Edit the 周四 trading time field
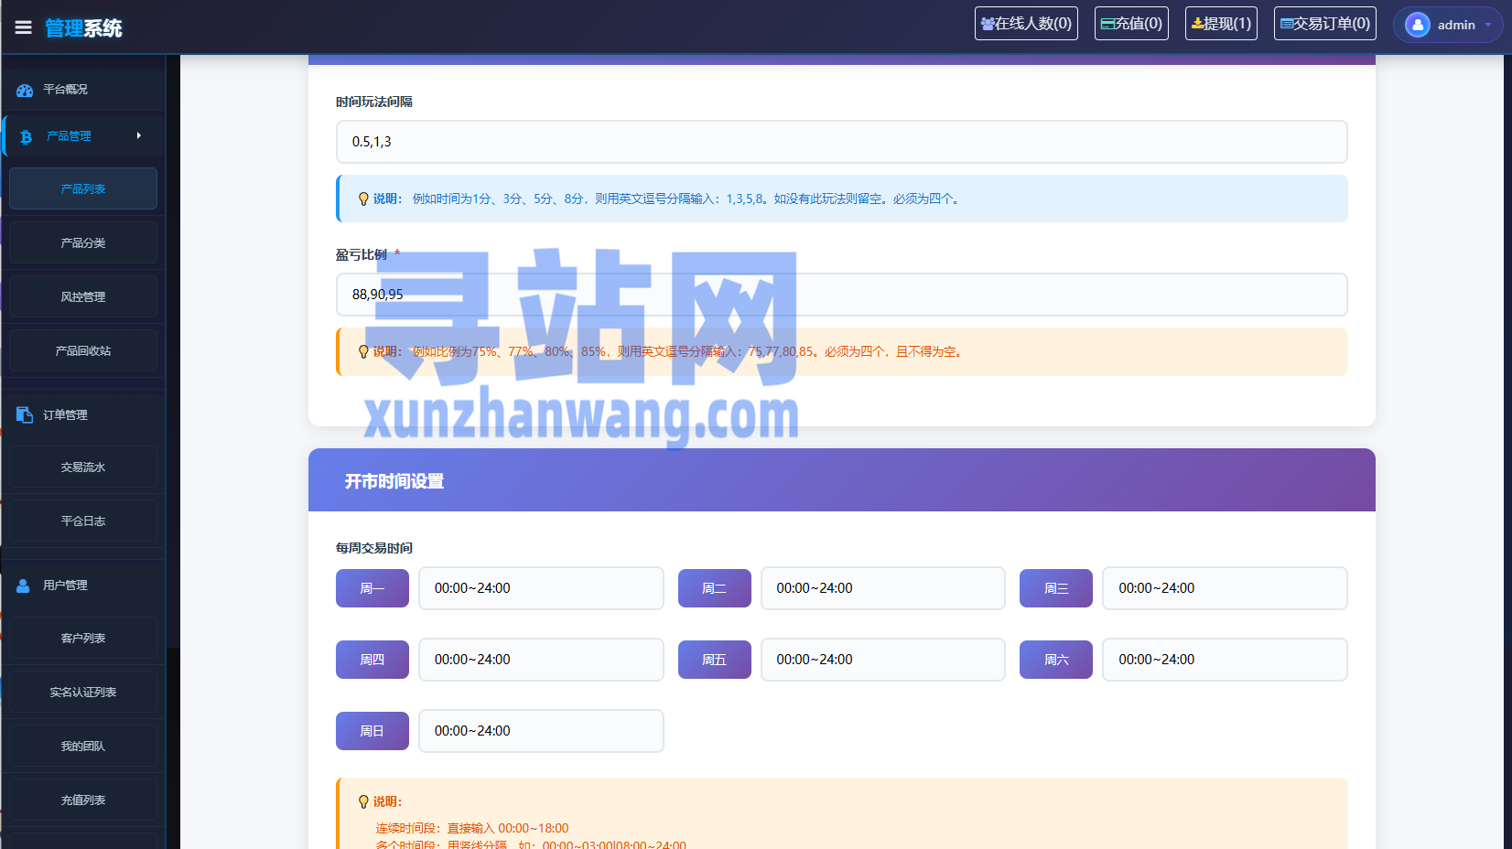The image size is (1512, 849). tap(541, 660)
